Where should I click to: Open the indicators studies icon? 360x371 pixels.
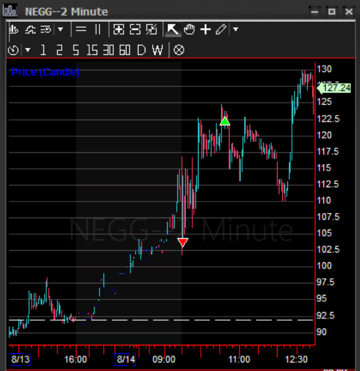pyautogui.click(x=30, y=30)
